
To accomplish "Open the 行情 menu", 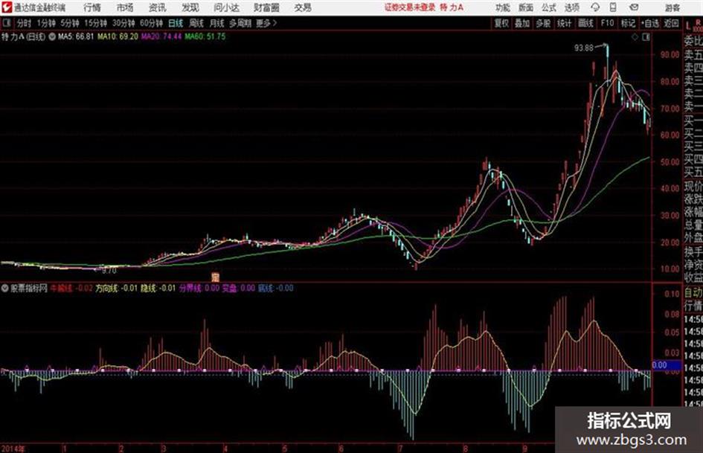I will click(92, 7).
